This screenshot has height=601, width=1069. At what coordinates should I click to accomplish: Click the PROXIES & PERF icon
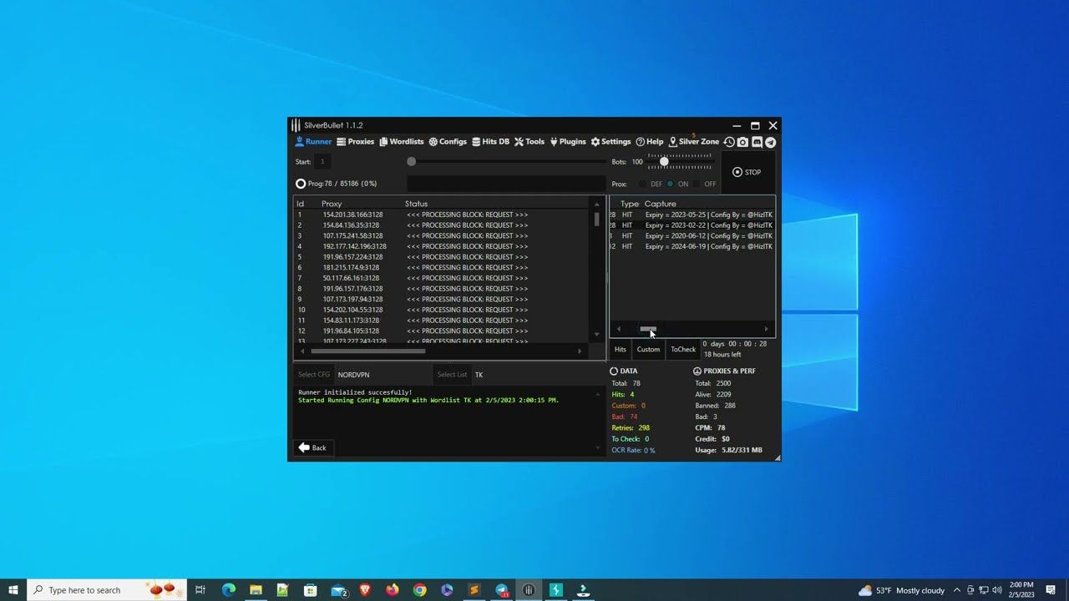[x=697, y=371]
